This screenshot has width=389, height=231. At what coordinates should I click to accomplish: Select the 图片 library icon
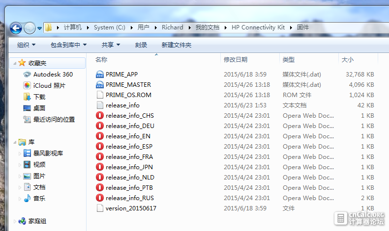(x=27, y=176)
